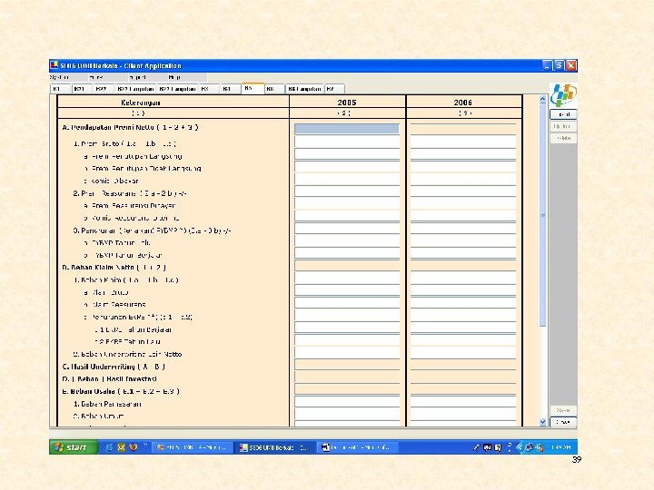The width and height of the screenshot is (654, 490).
Task: Switch to the B6 Lanjutan tab
Action: (x=305, y=89)
